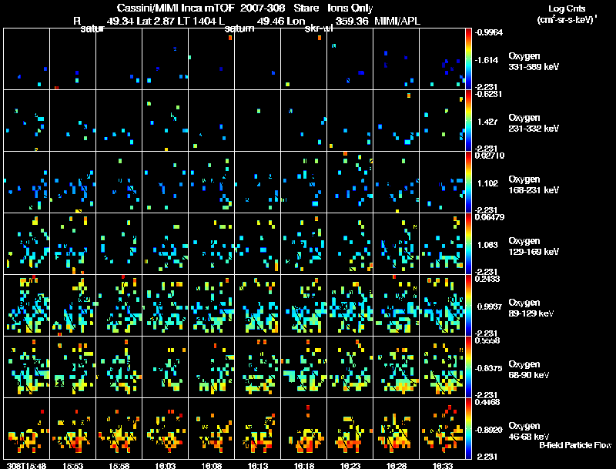
Task: Click the 'Oxygen 129-169 keV' row label
Action: click(534, 246)
